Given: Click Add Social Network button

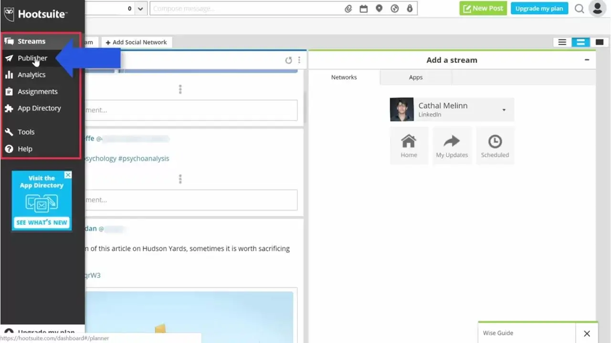Looking at the screenshot, I should click(x=136, y=42).
